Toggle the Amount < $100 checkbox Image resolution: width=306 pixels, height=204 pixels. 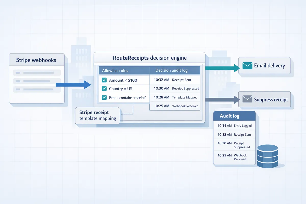(104, 80)
